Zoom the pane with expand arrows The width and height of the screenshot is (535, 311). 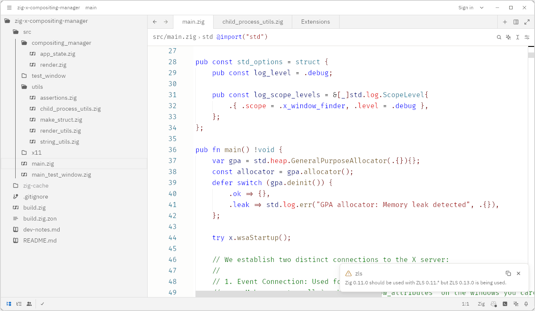(x=527, y=22)
